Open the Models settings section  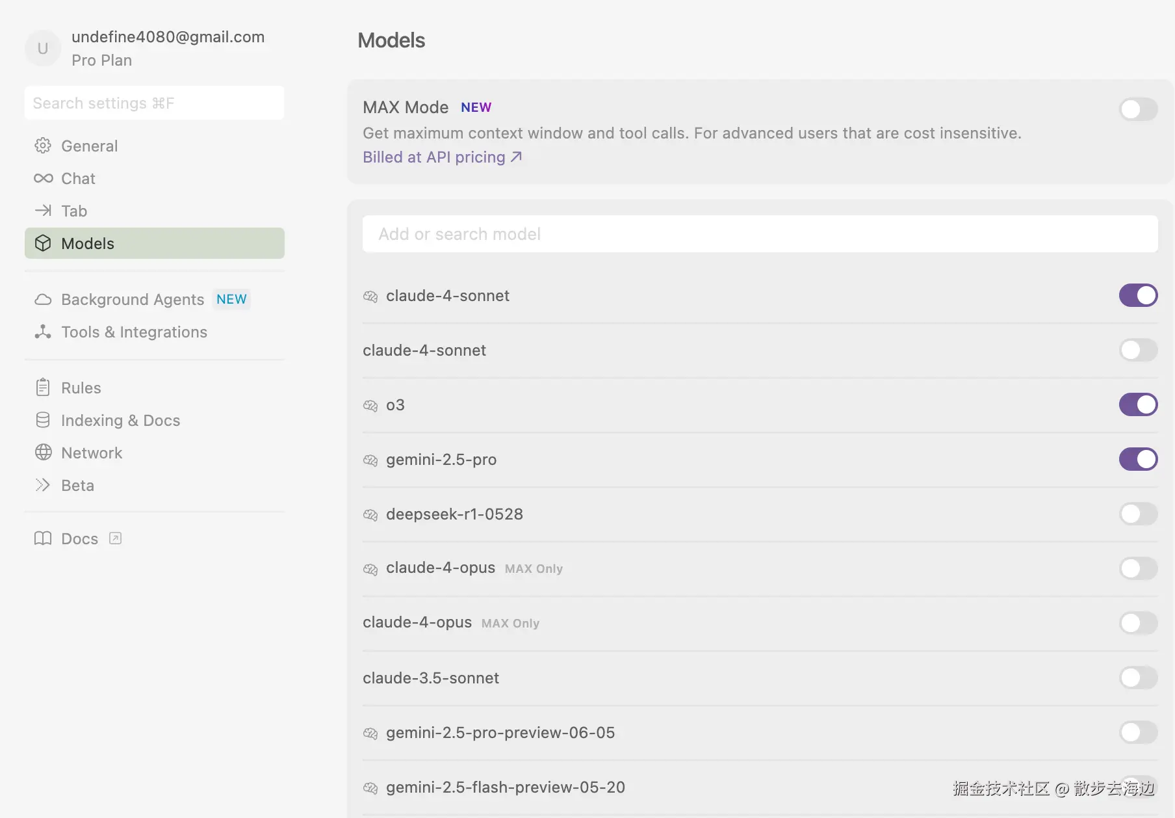154,243
